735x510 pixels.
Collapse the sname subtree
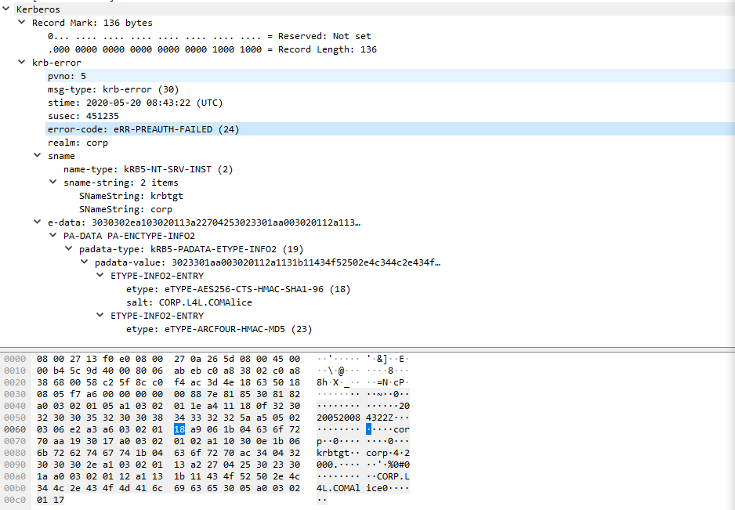[x=38, y=156]
